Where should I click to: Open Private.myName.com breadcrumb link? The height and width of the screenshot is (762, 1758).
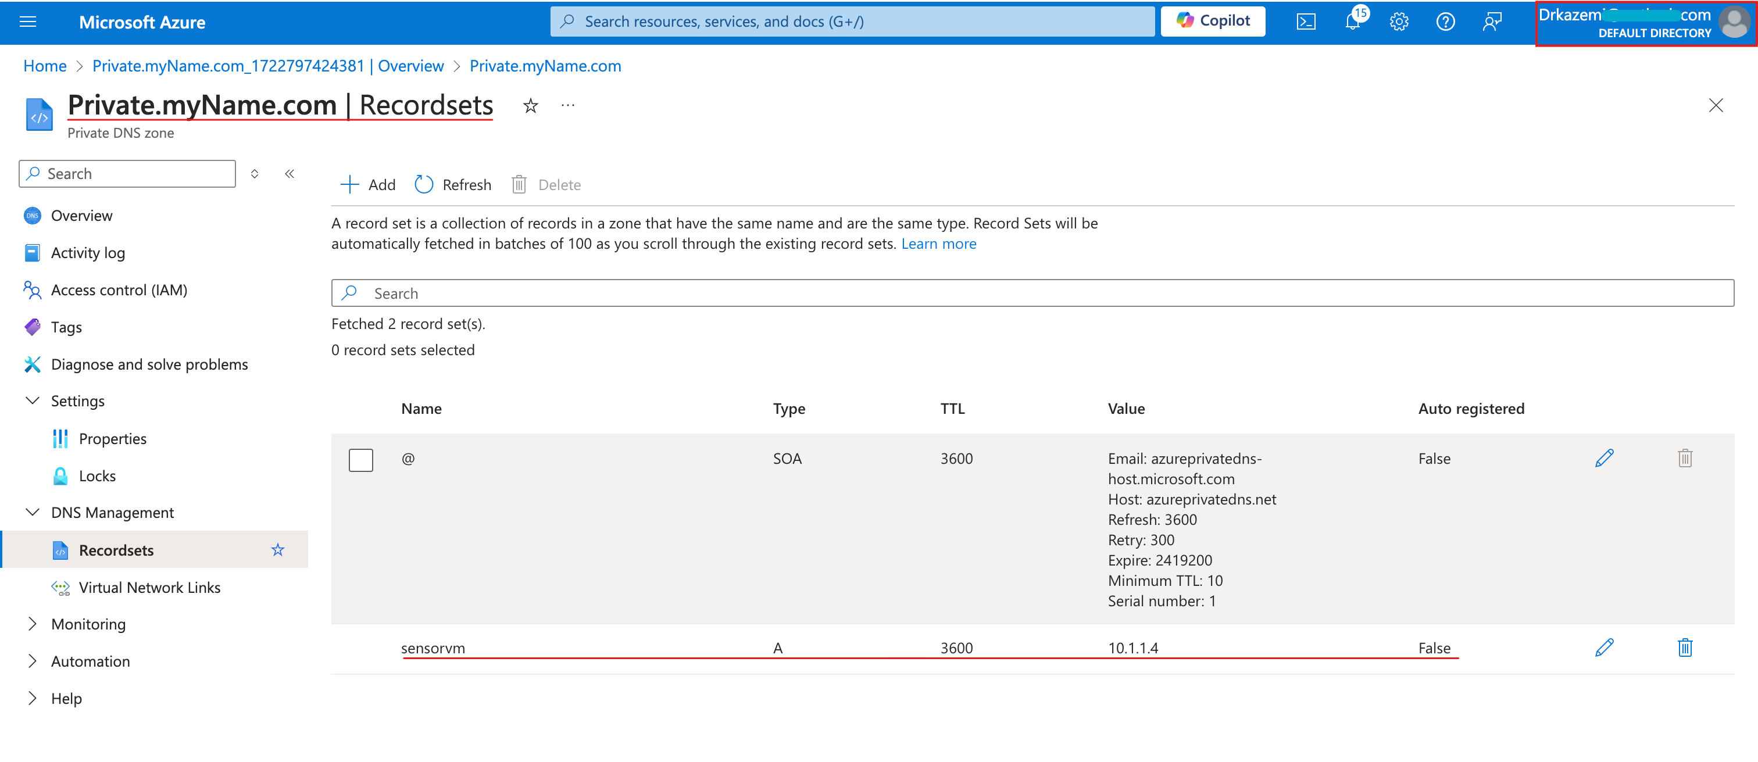point(545,66)
